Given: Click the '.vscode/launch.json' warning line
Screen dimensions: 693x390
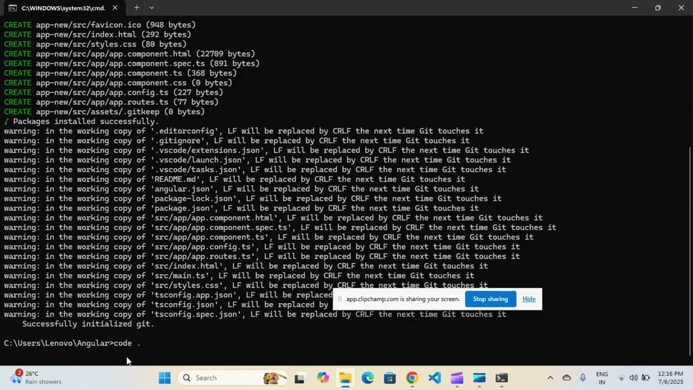Looking at the screenshot, I should (x=257, y=160).
